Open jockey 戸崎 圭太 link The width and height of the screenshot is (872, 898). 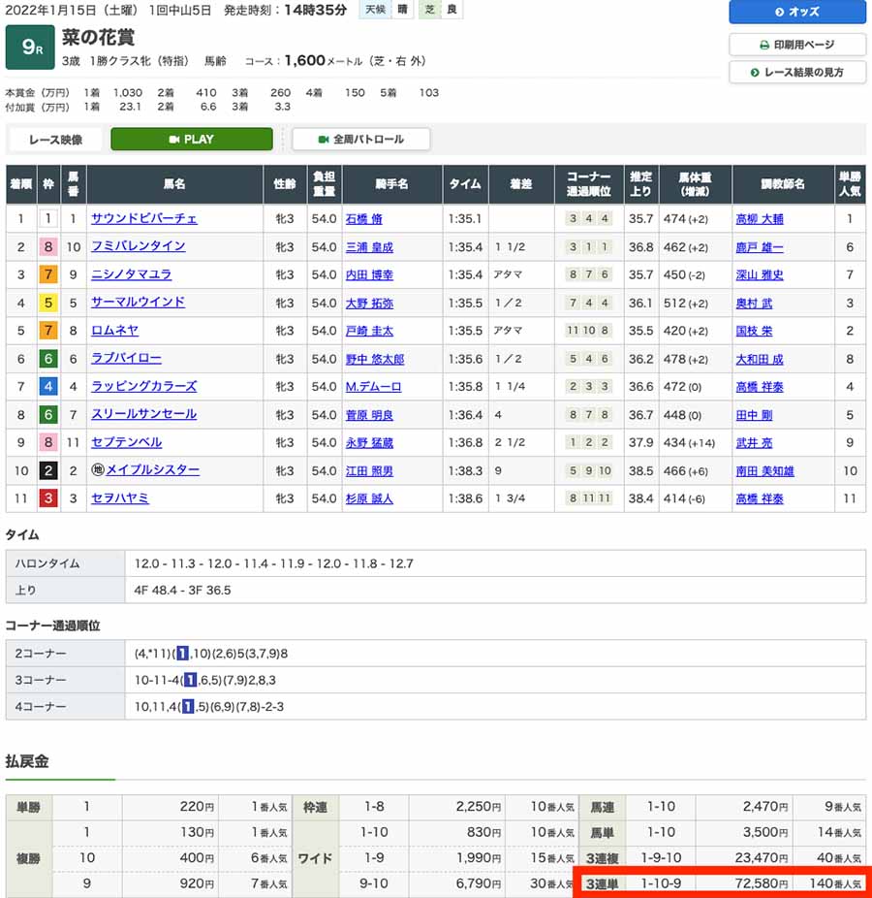(369, 331)
